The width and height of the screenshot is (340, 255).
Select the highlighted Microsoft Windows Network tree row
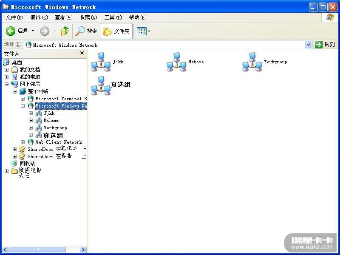point(61,106)
